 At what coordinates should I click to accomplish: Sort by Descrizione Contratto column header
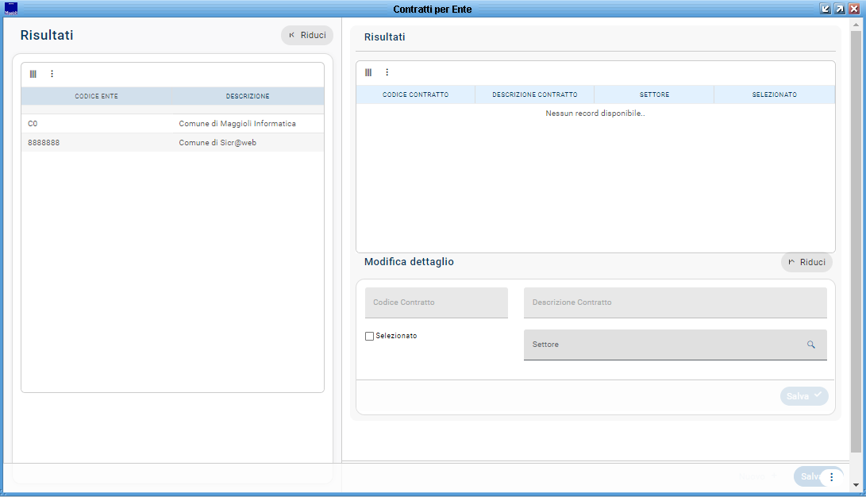(x=535, y=94)
